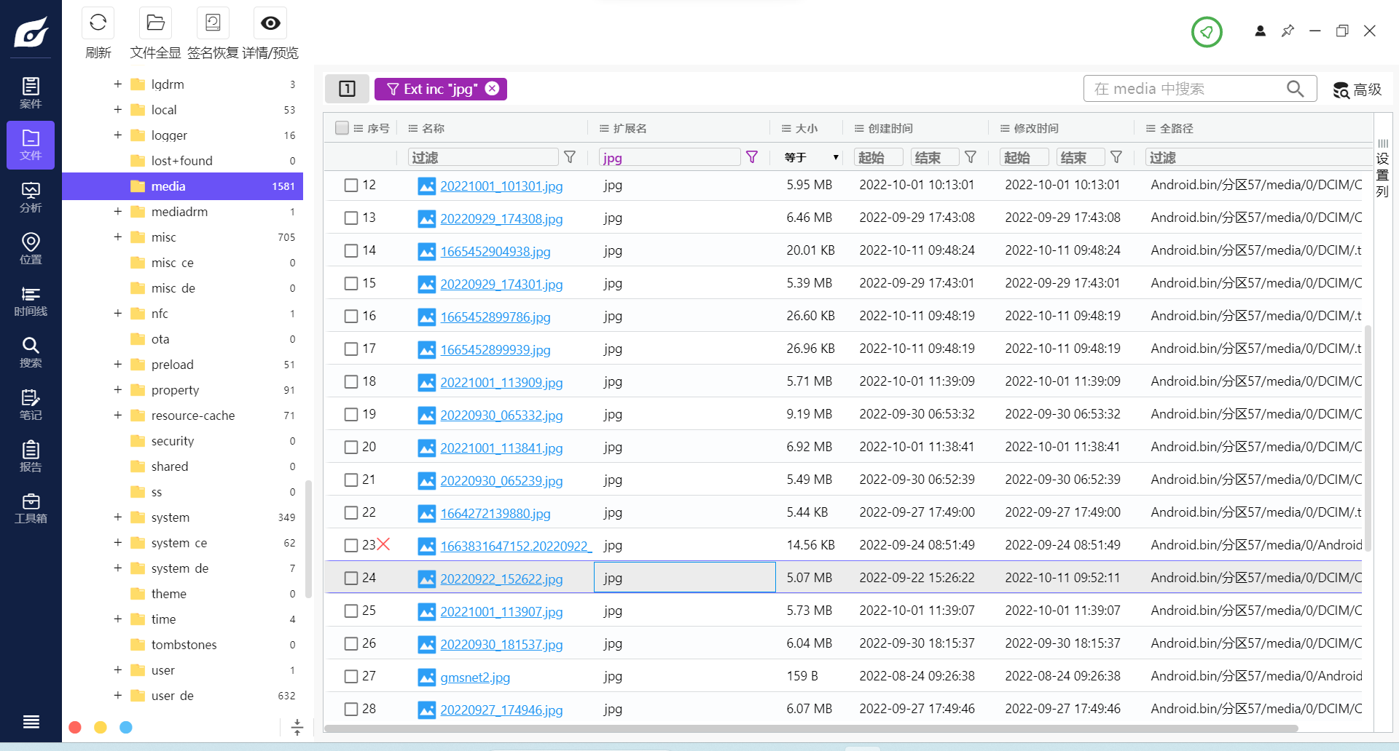
Task: Sort by 名称 column header
Action: click(x=433, y=129)
